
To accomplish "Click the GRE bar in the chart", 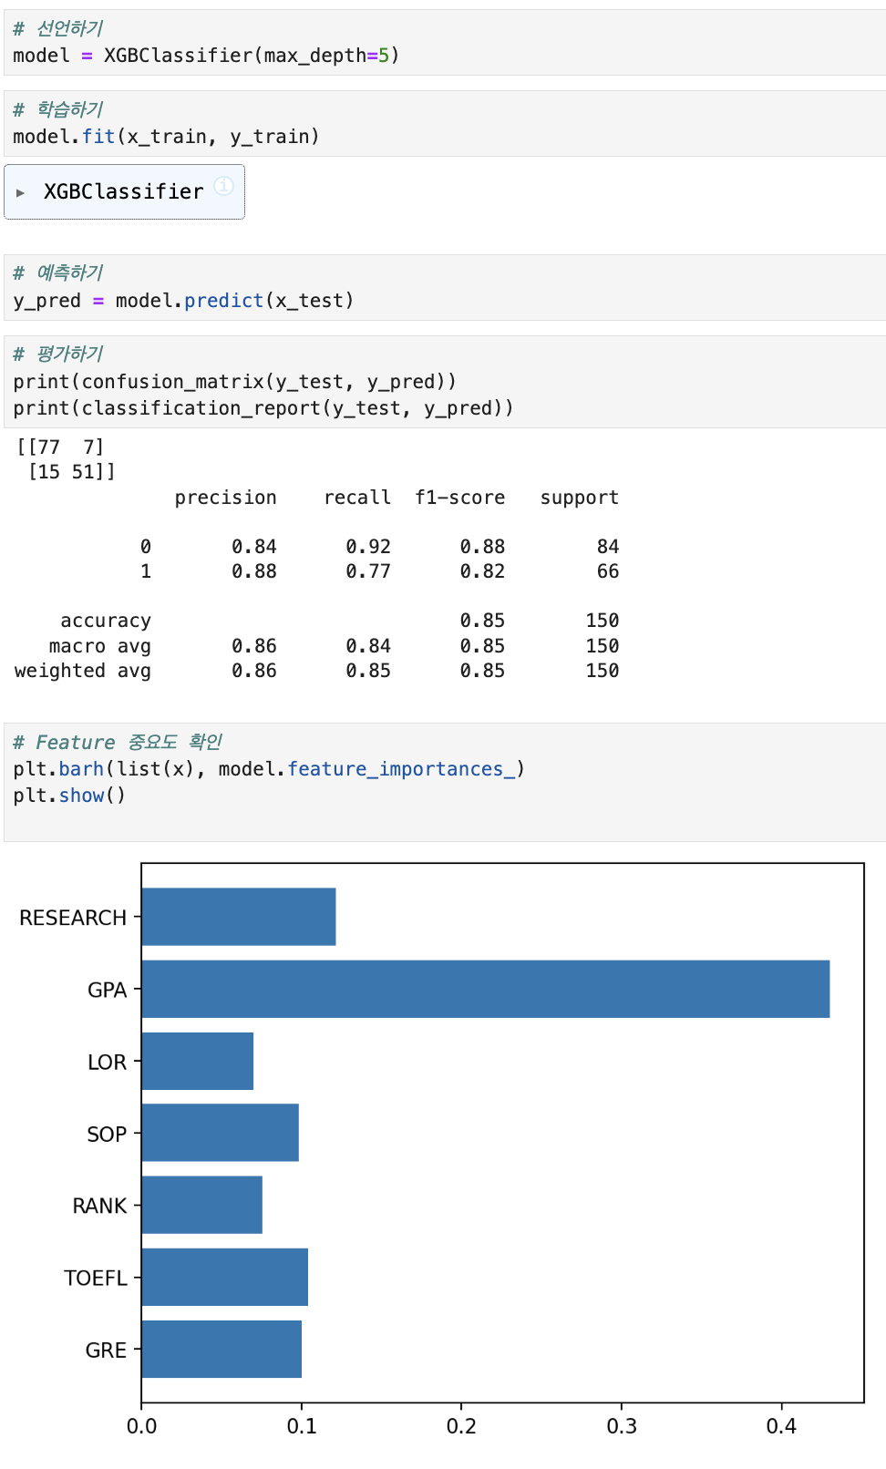I will [x=221, y=1349].
